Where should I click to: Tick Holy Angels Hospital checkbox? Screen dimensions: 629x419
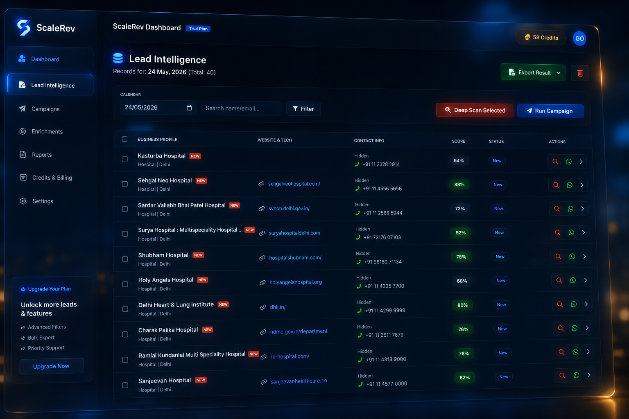(125, 284)
